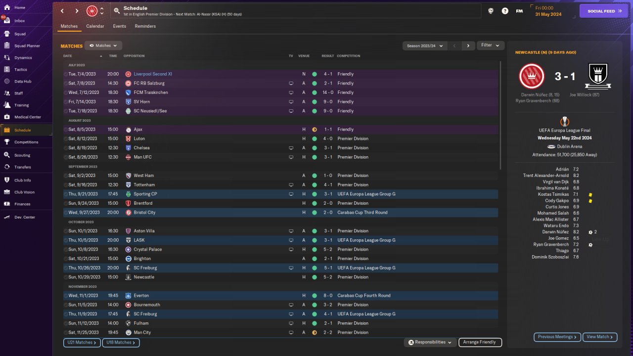Click the world globe icon in top bar
The image size is (633, 356).
(491, 10)
